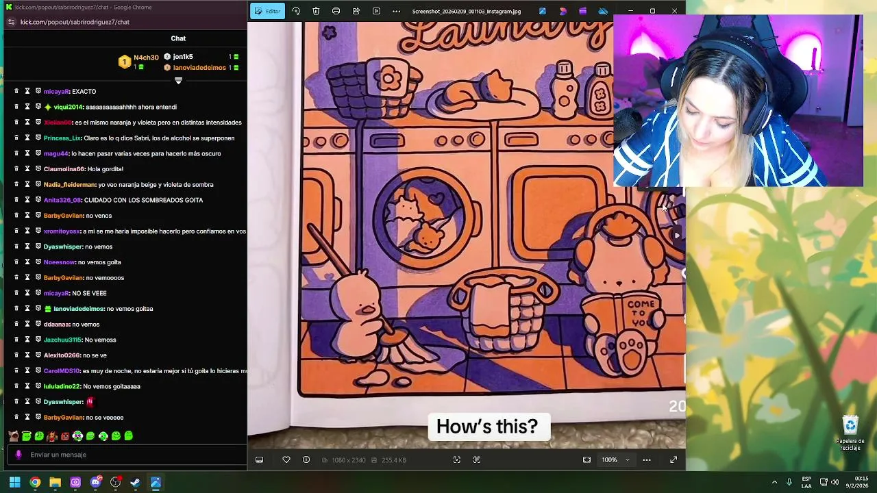Open Steam from the taskbar

(136, 482)
